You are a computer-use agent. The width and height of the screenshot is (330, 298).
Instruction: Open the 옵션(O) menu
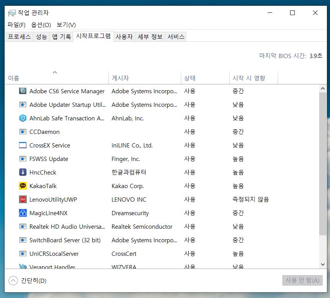pyautogui.click(x=41, y=25)
